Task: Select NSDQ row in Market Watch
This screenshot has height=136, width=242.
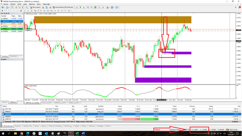Action: coord(12,29)
